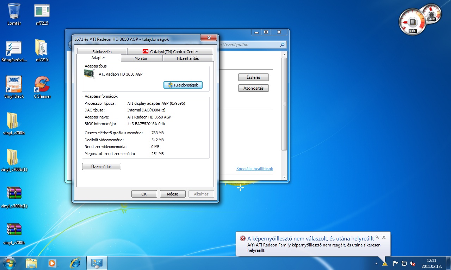Image resolution: width=451 pixels, height=270 pixels.
Task: Click the search magnifier in Control Panel window
Action: point(282,45)
